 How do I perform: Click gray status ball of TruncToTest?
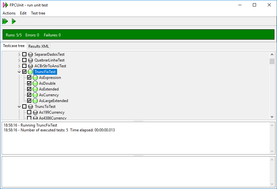(x=30, y=107)
